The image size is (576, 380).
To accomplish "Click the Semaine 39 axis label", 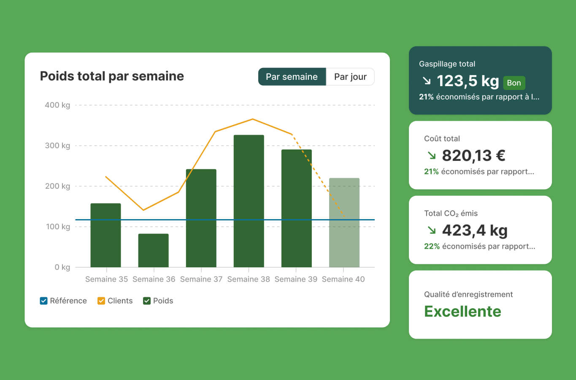I will [x=296, y=279].
